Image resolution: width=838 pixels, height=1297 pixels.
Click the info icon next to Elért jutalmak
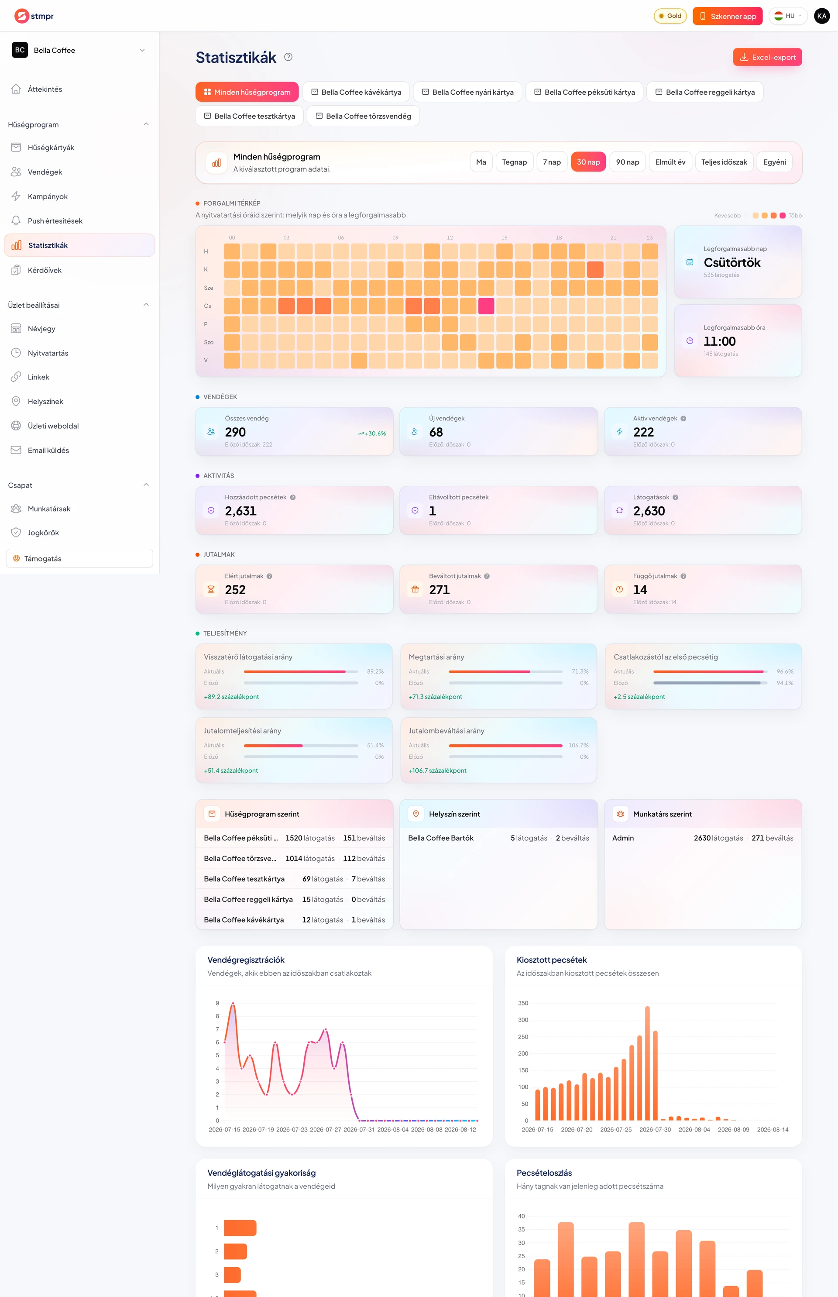pos(269,576)
